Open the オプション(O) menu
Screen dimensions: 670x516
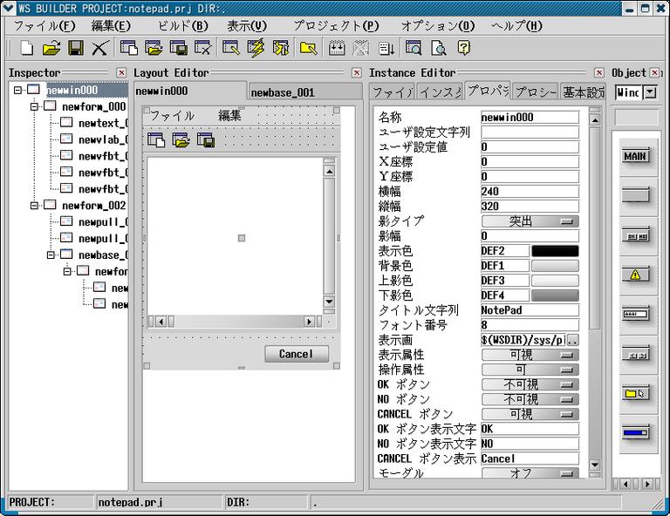438,26
